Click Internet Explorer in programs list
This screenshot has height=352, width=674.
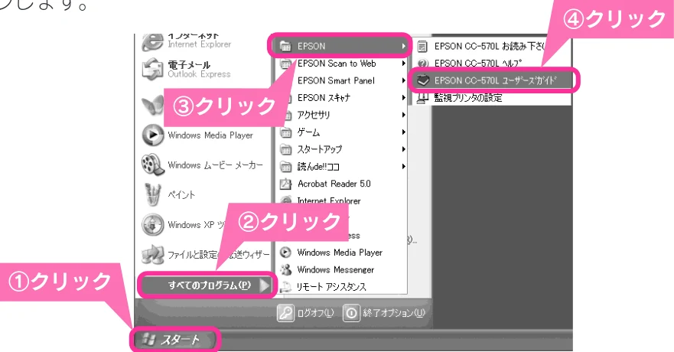coord(329,200)
